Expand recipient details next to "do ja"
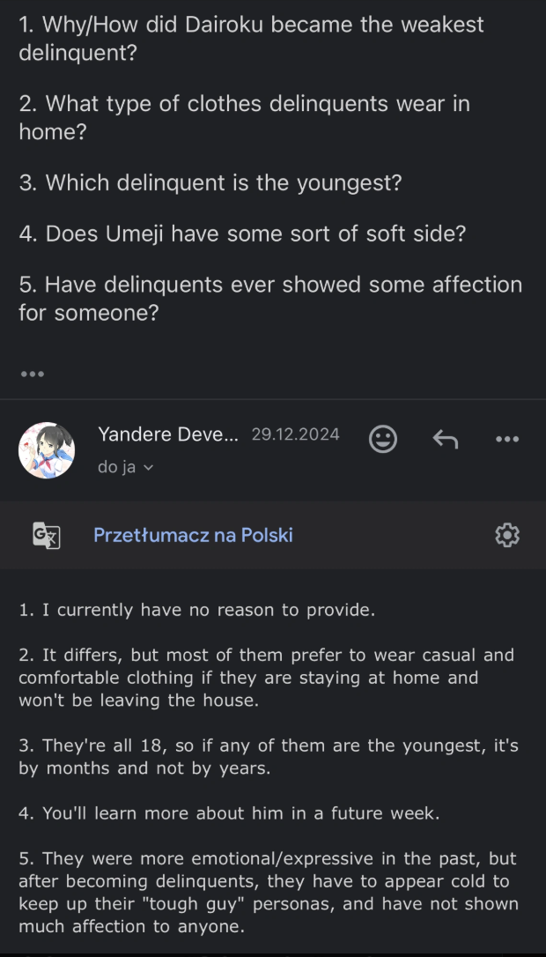This screenshot has width=546, height=957. click(148, 468)
